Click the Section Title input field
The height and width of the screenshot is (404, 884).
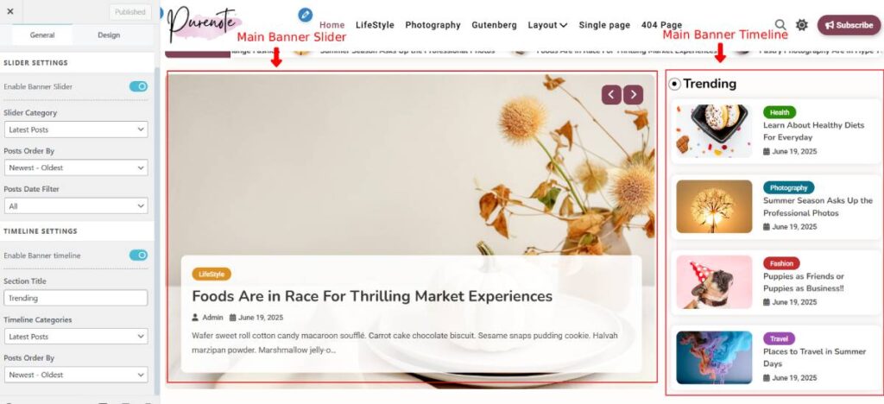[76, 298]
